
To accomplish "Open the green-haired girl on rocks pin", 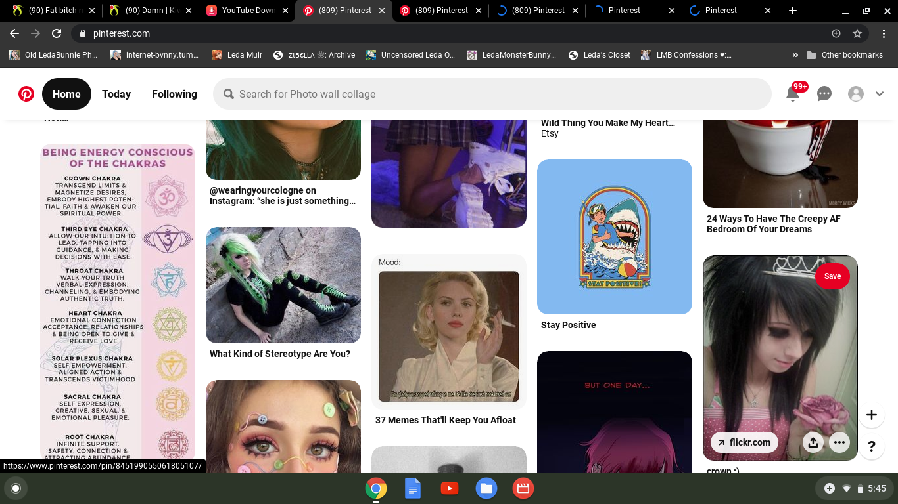I will pos(283,285).
